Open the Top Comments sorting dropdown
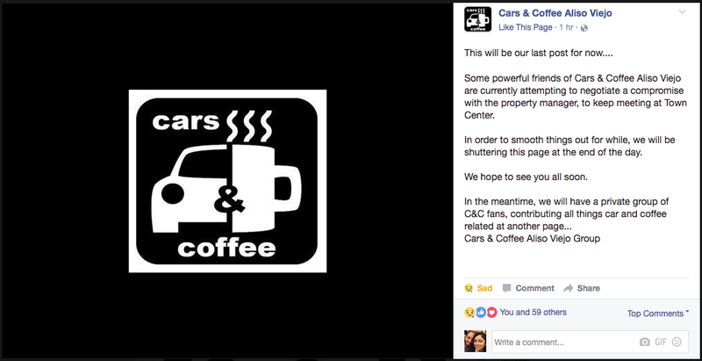Viewport: 702px width, 361px height. [x=657, y=313]
